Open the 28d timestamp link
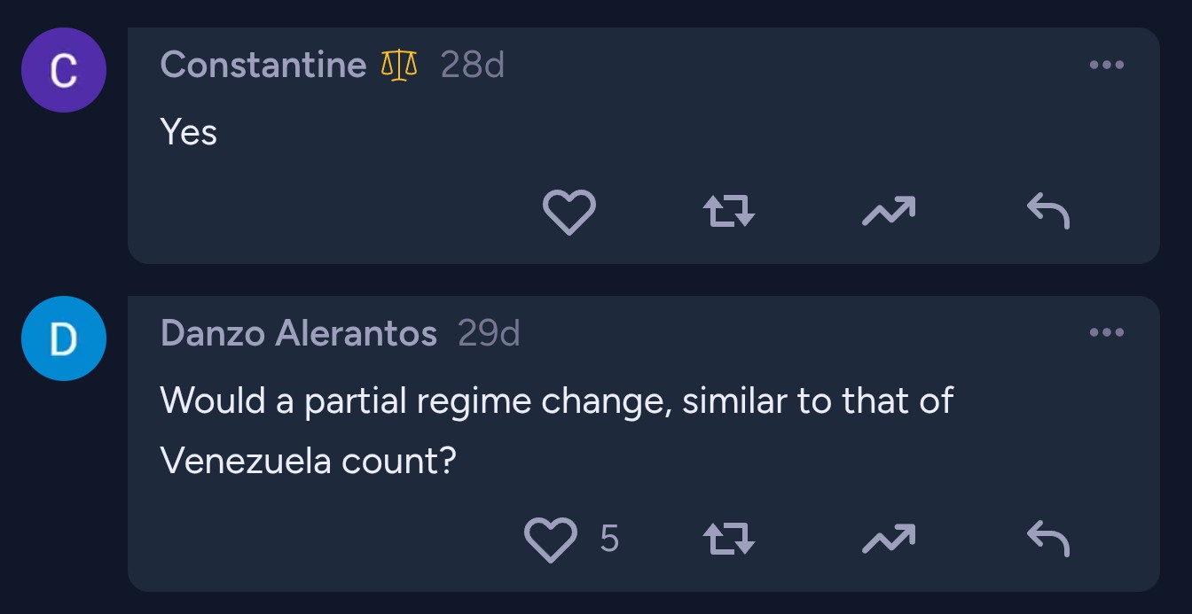The height and width of the screenshot is (614, 1192). (472, 65)
